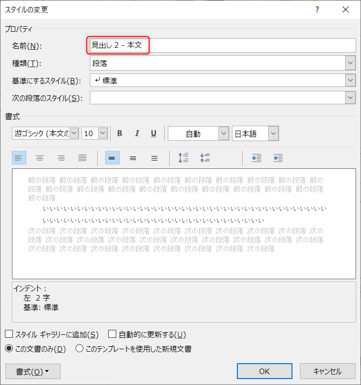Toggle underline formatting button

[153, 134]
